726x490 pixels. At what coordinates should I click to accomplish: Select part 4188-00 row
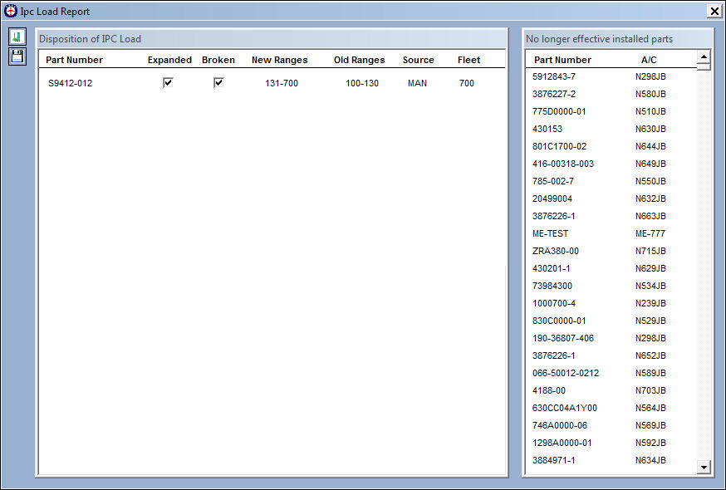pos(611,390)
